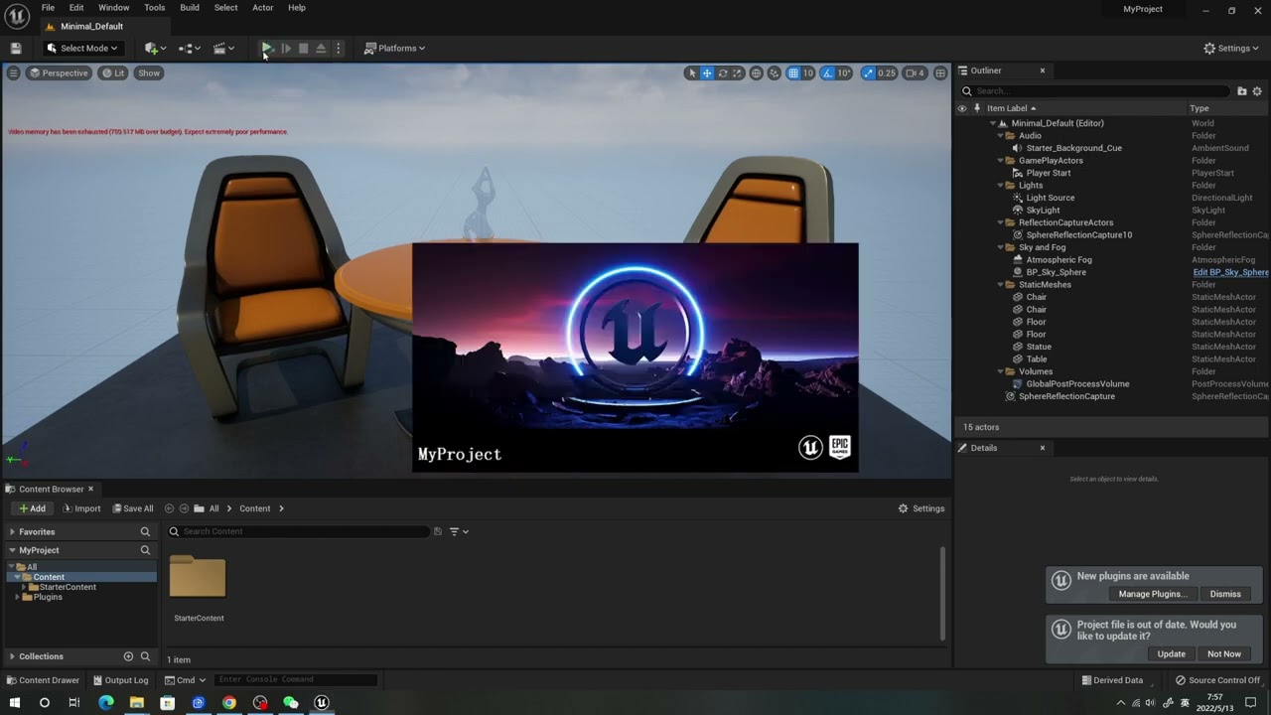Expand the Favorites section
The width and height of the screenshot is (1271, 715).
pos(12,532)
